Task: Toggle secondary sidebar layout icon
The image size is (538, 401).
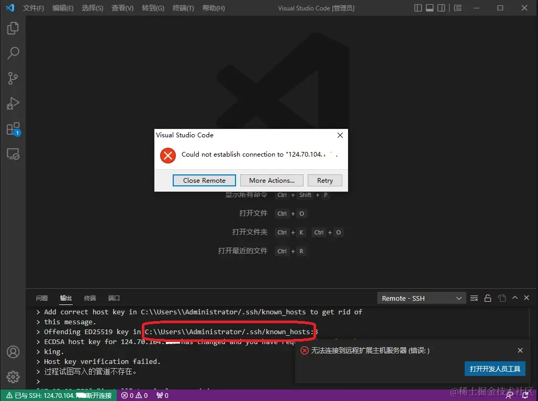Action: 441,8
